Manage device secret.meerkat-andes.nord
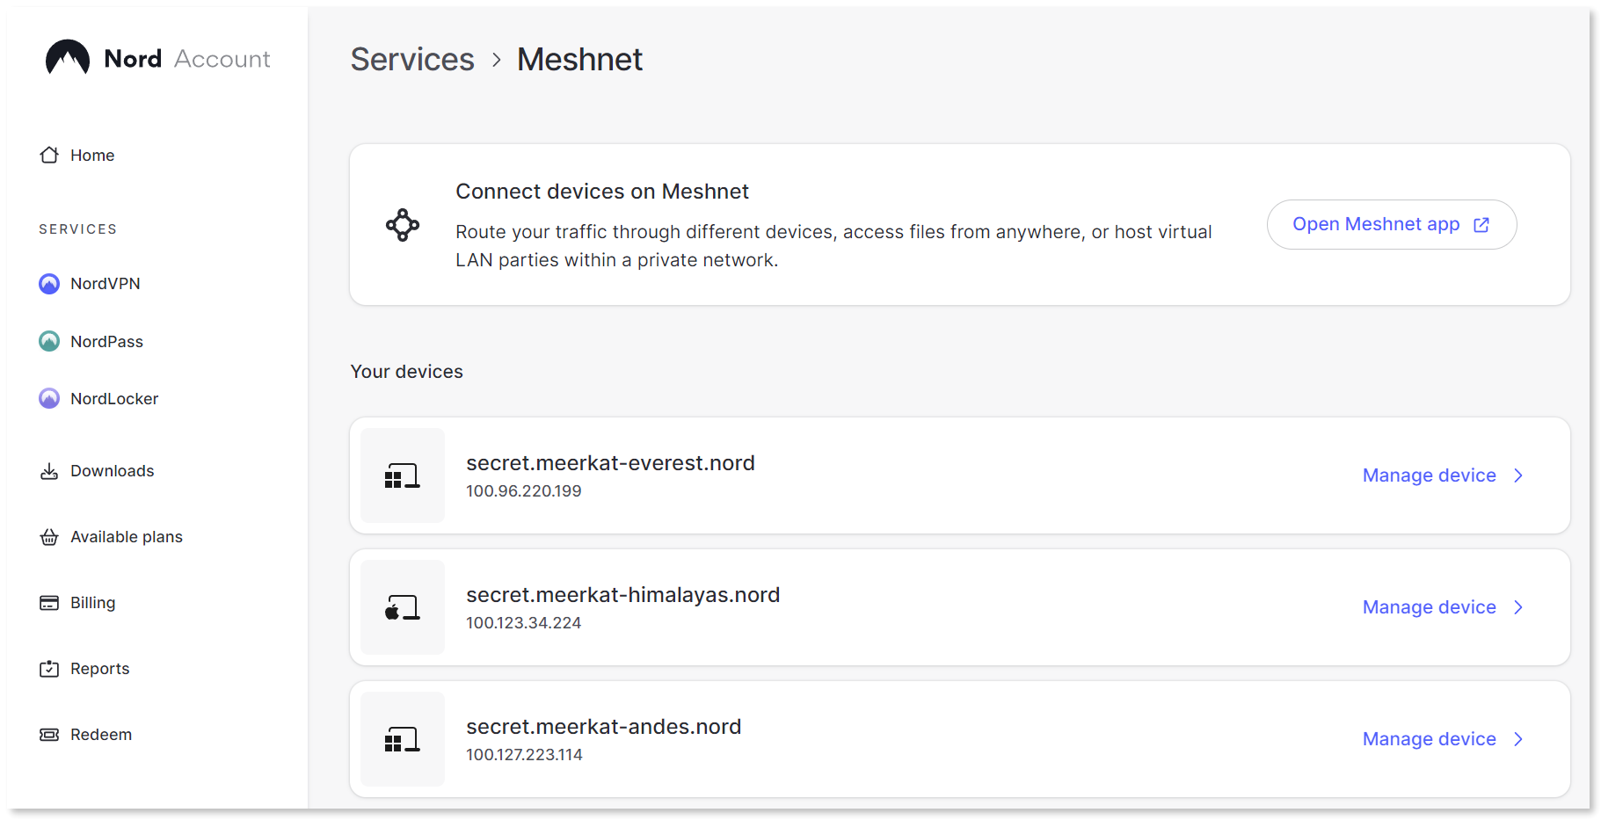 (x=1428, y=739)
